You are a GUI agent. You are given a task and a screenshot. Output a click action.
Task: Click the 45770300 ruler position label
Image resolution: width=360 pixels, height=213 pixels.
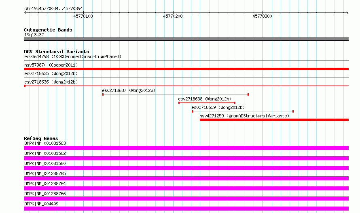pos(262,16)
